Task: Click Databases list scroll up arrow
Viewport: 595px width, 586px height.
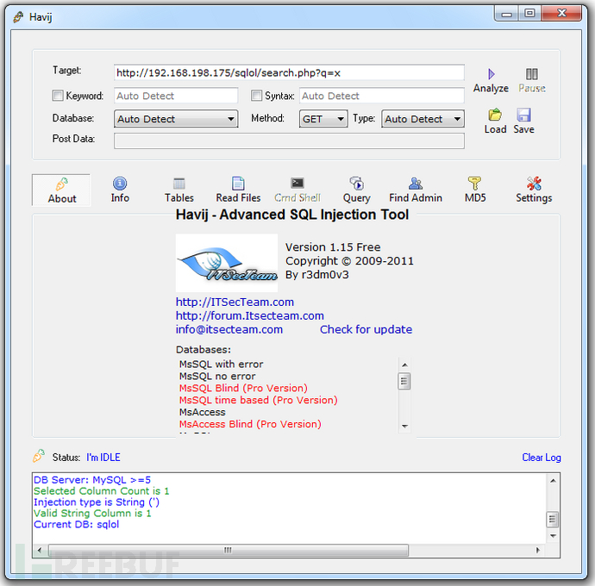Action: pyautogui.click(x=404, y=365)
